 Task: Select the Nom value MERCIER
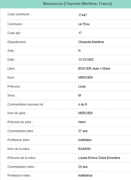pyautogui.click(x=85, y=77)
